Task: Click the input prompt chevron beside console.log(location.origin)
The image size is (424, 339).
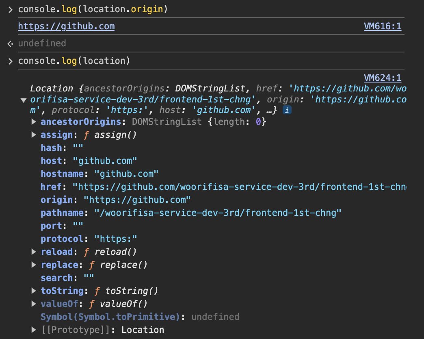Action: 10,10
